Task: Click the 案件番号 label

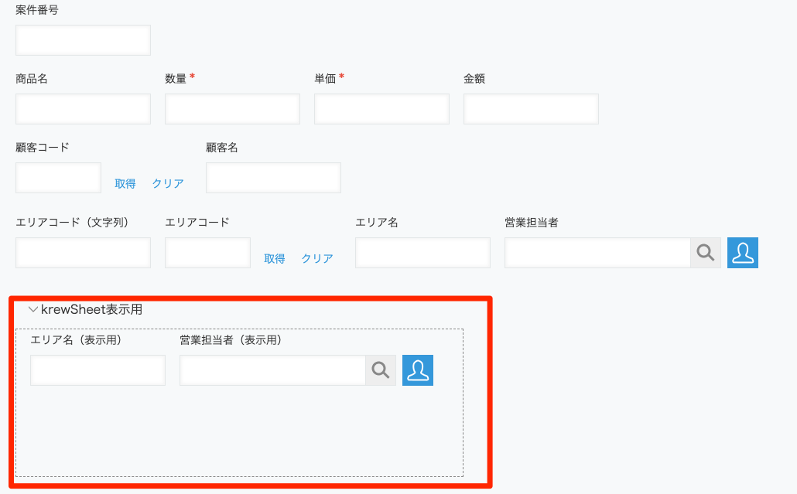Action: tap(36, 10)
